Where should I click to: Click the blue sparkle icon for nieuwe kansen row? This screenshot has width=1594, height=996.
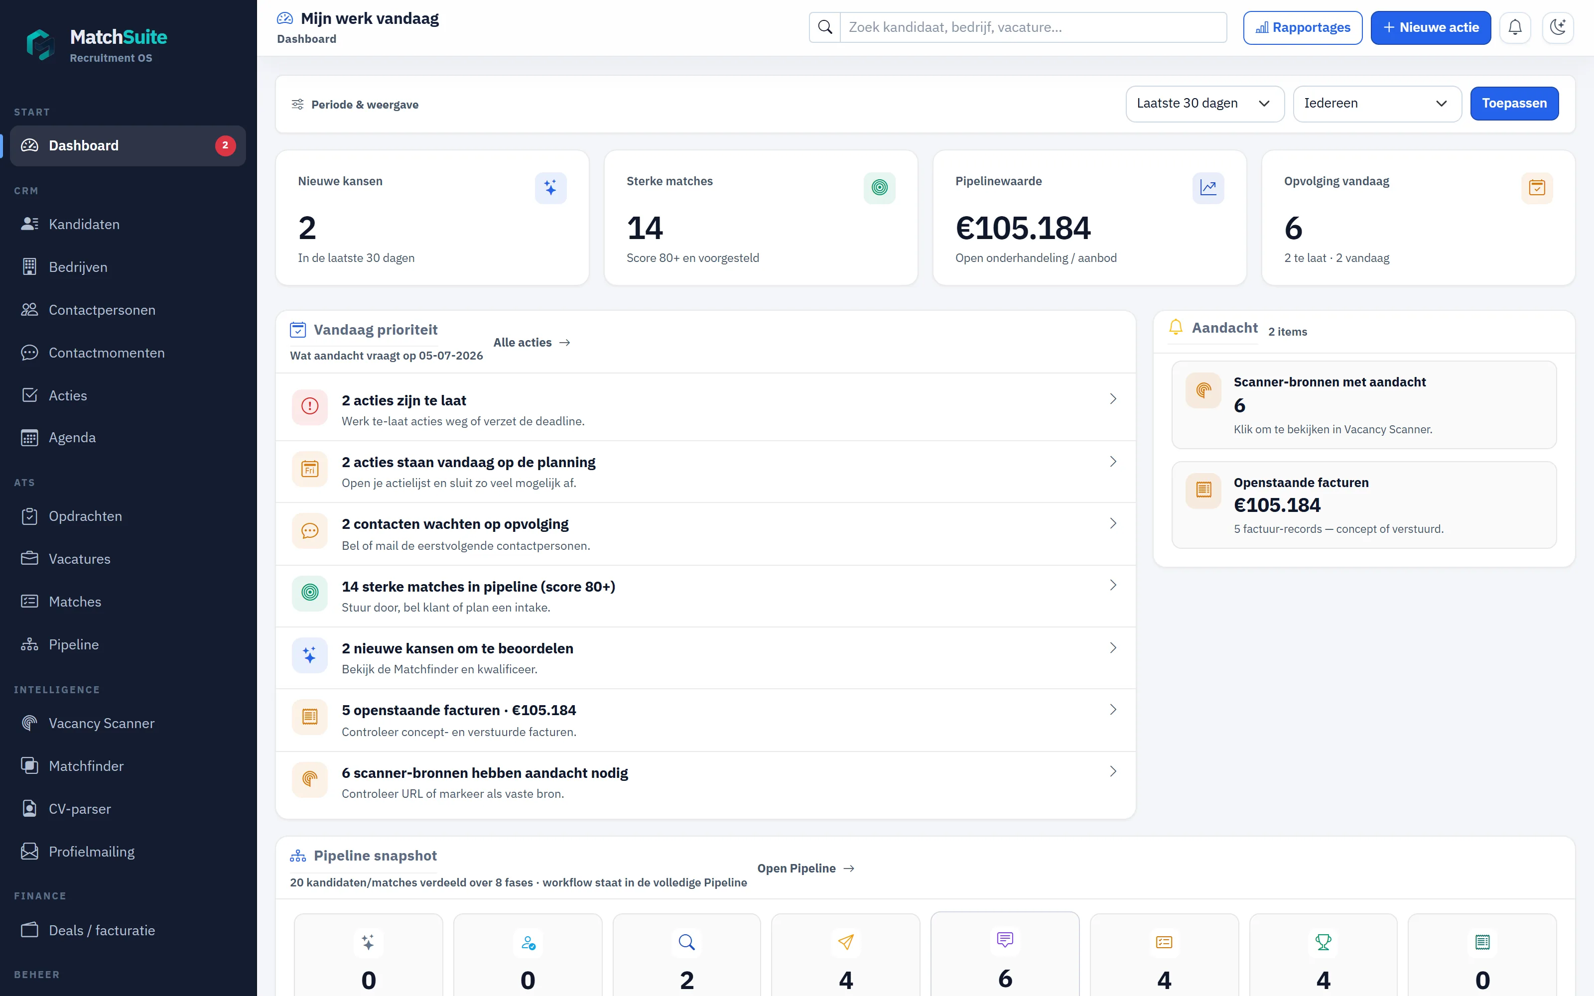[309, 655]
